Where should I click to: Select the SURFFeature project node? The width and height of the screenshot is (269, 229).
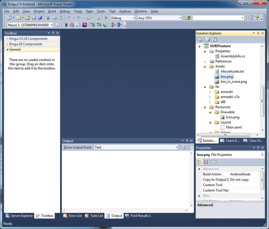pyautogui.click(x=220, y=46)
